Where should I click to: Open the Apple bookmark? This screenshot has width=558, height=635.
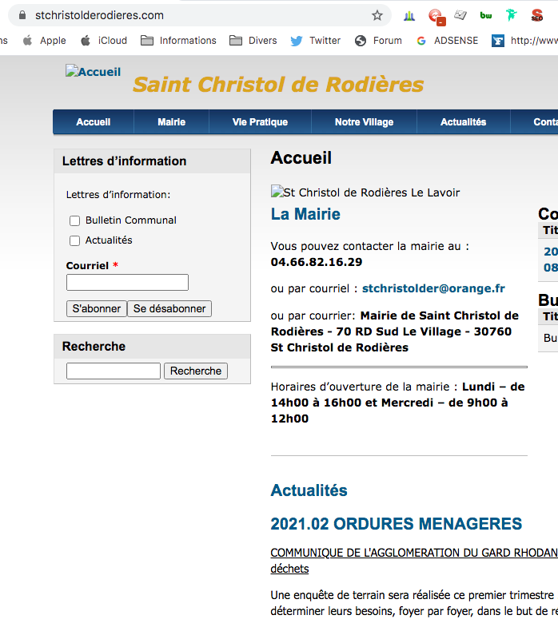44,41
